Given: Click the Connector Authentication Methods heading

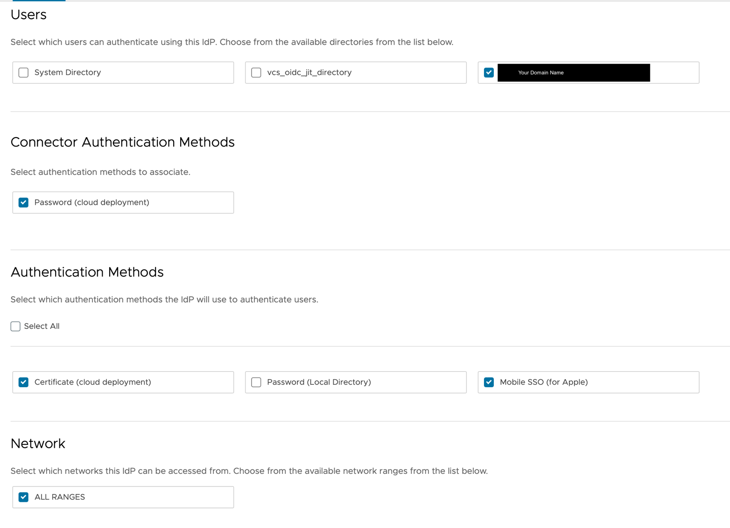Looking at the screenshot, I should (x=122, y=142).
